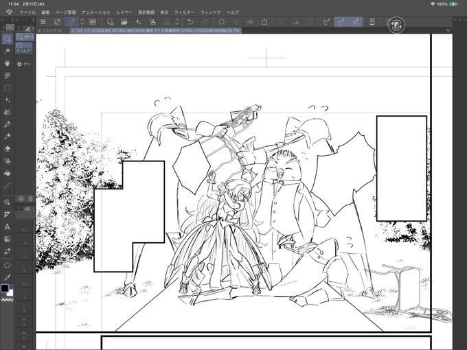Click the Open file folder icon
Screen dimensions: 467x350
point(124,22)
